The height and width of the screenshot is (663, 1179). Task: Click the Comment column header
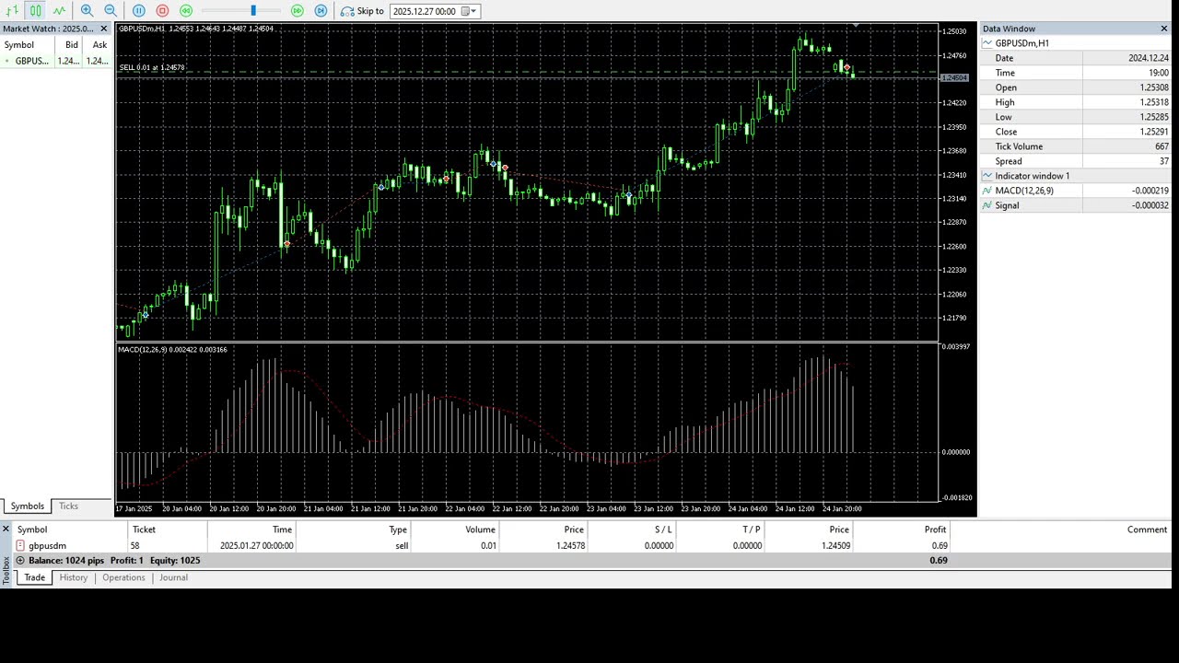[1061, 529]
